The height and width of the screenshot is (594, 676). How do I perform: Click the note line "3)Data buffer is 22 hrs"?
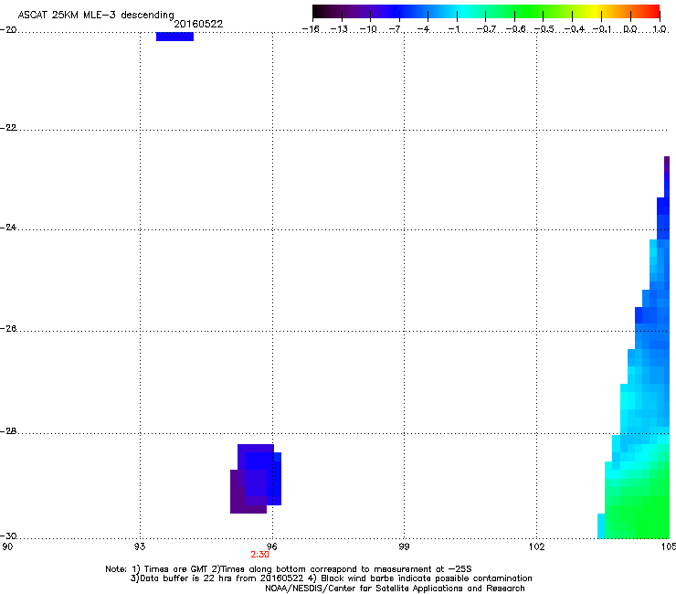[331, 578]
